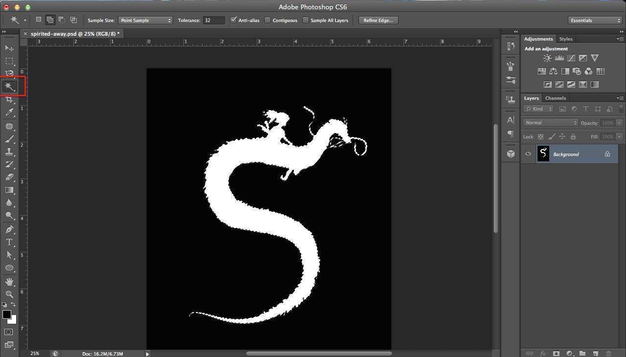Switch to the Channels tab

[556, 98]
